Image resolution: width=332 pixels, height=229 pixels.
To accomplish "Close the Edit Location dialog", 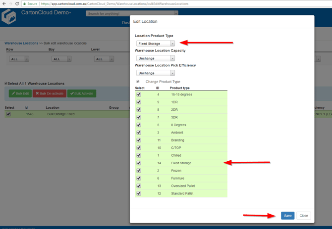I will coord(304,216).
